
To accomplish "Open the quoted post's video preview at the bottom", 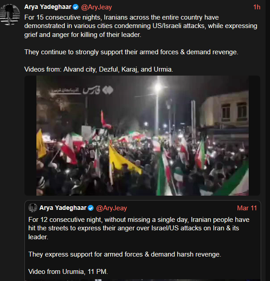I will pyautogui.click(x=143, y=280).
